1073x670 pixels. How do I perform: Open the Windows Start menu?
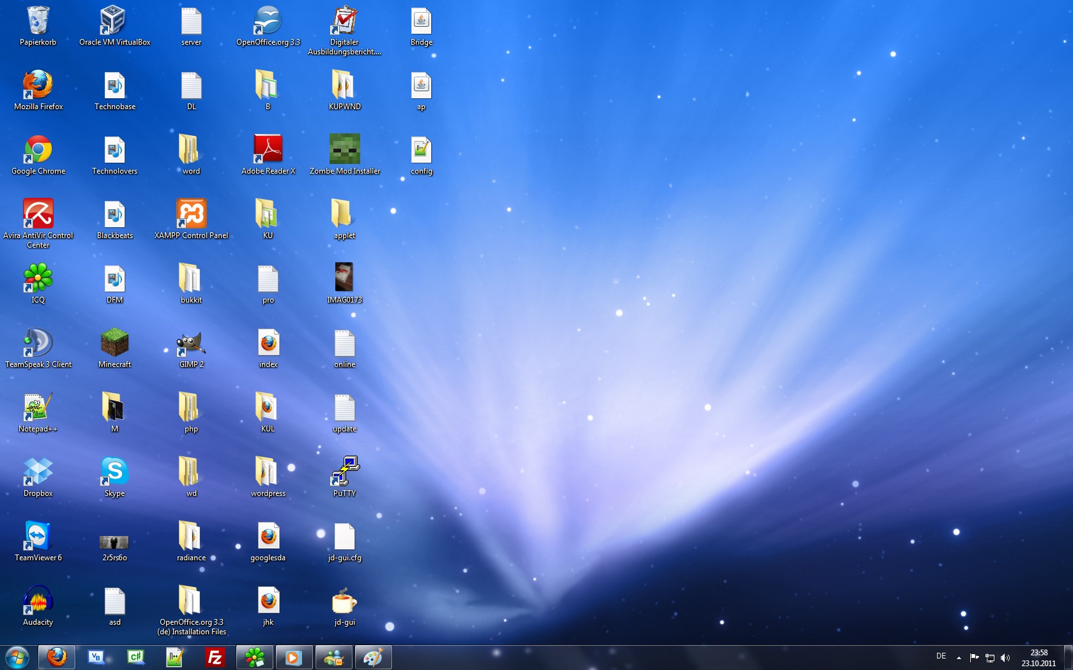tap(17, 657)
